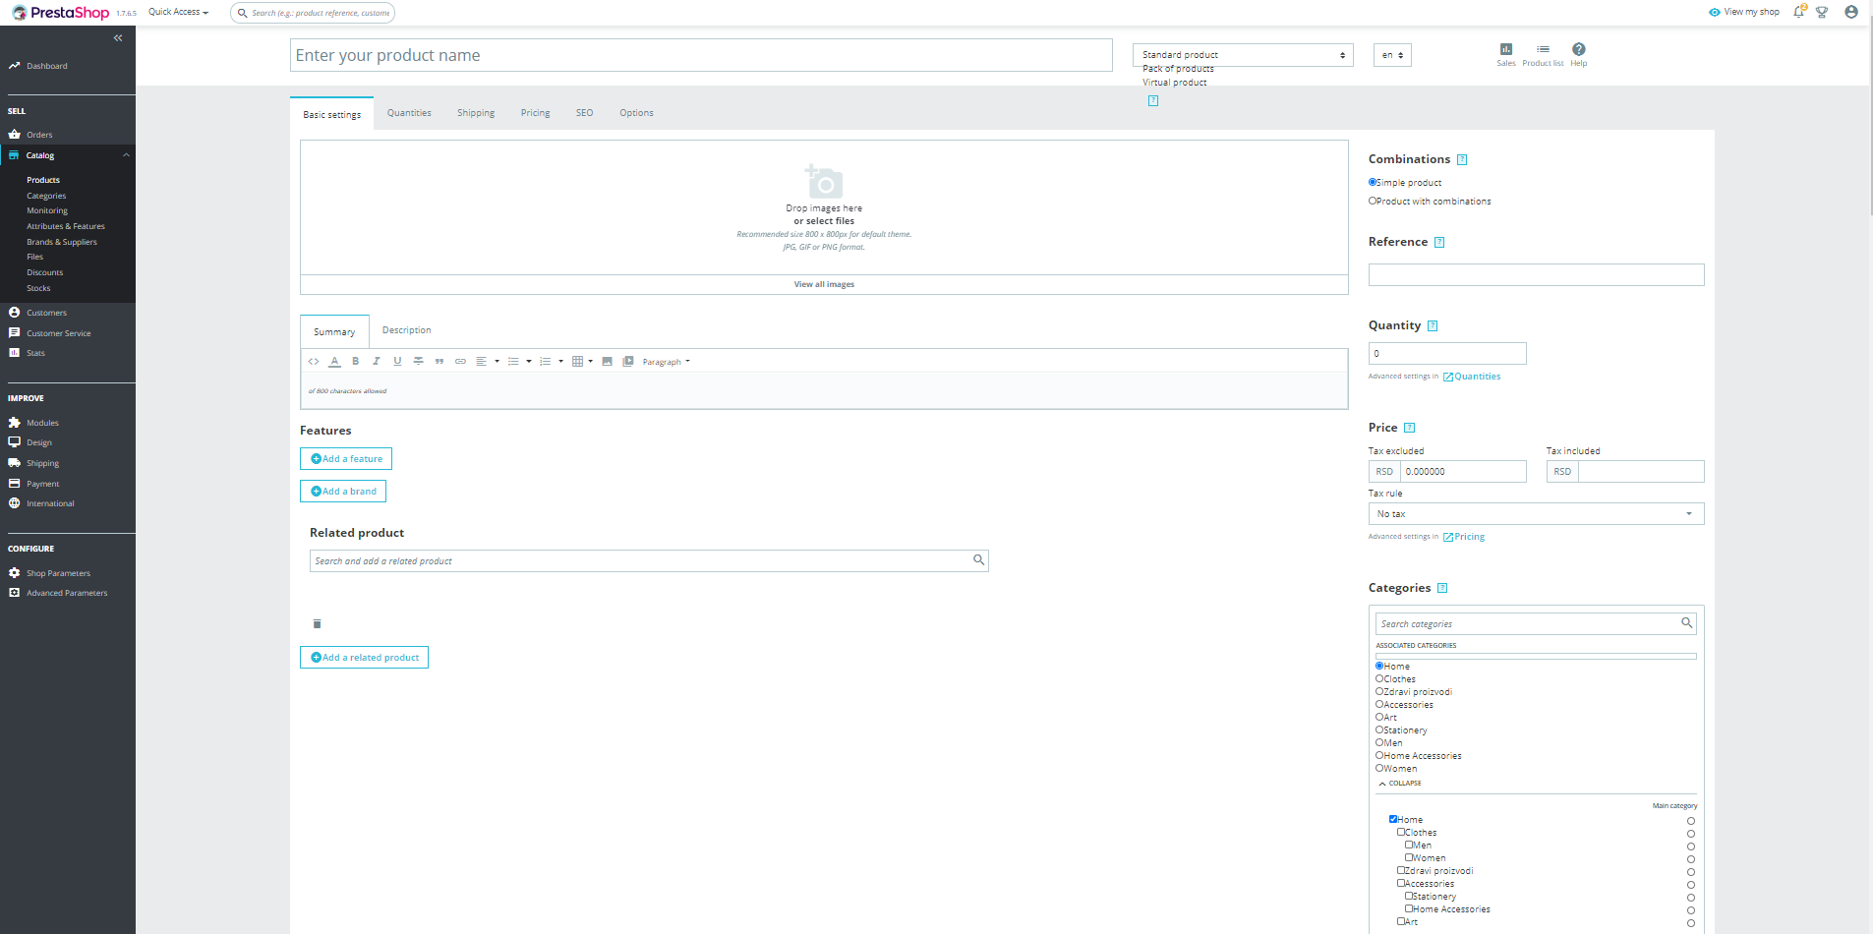Open Price help tooltip icon
Viewport: 1873px width, 934px height.
1409,428
